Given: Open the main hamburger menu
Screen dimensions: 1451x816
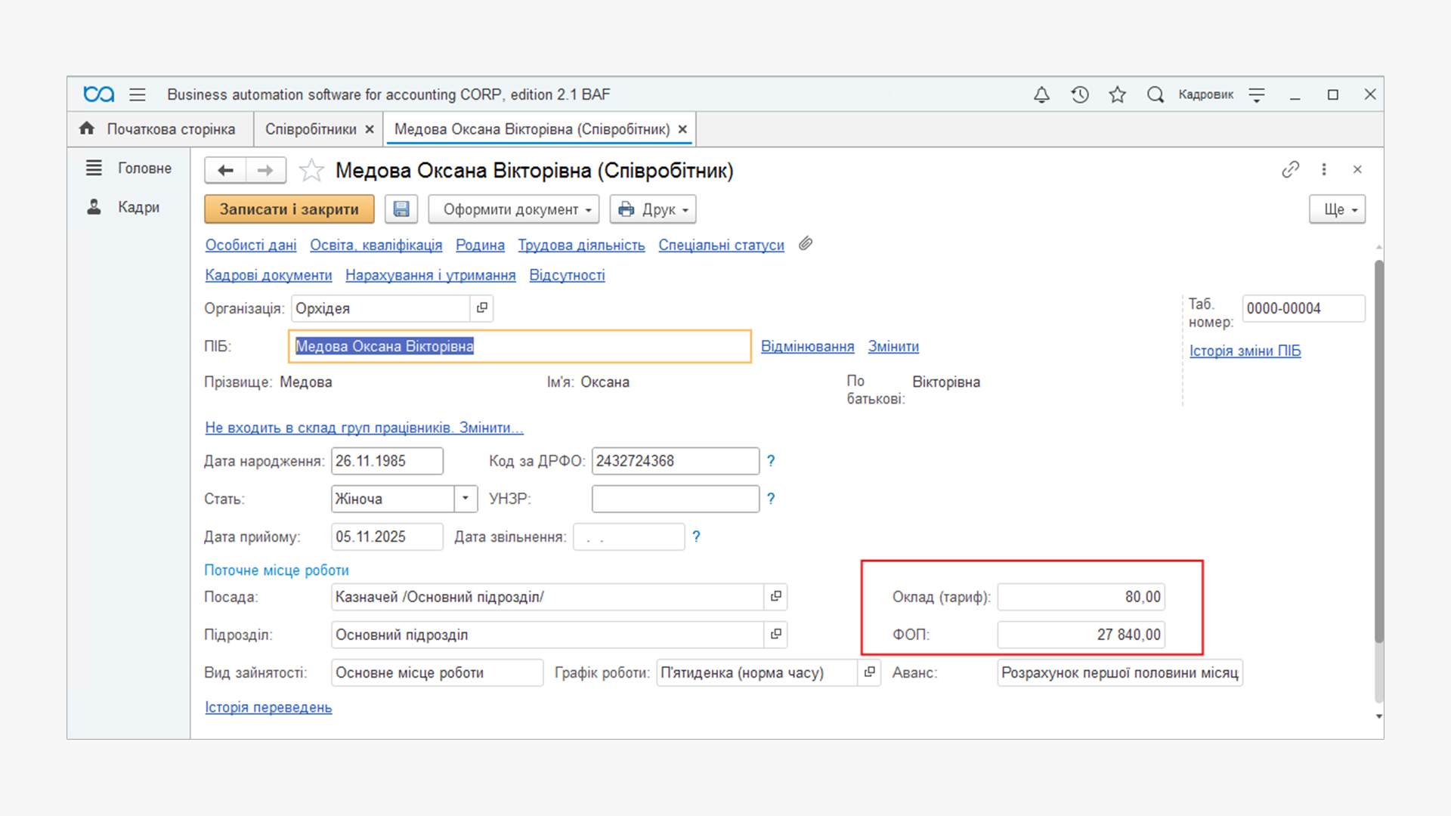Looking at the screenshot, I should click(137, 94).
